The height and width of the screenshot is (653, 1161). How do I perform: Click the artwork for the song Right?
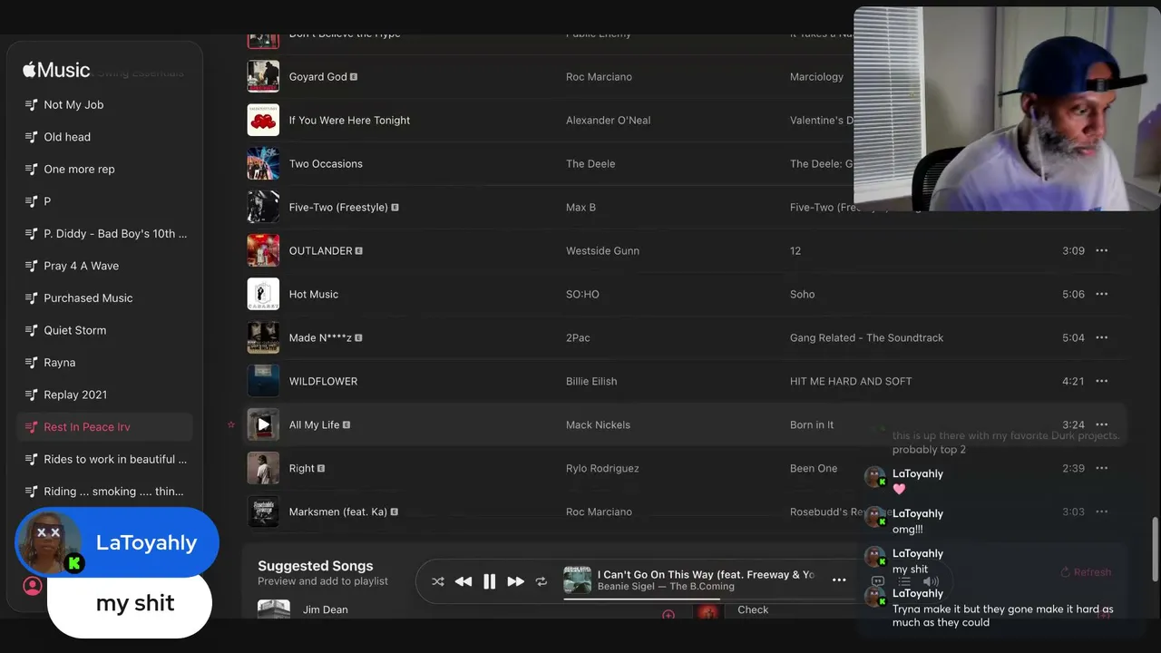pyautogui.click(x=263, y=468)
